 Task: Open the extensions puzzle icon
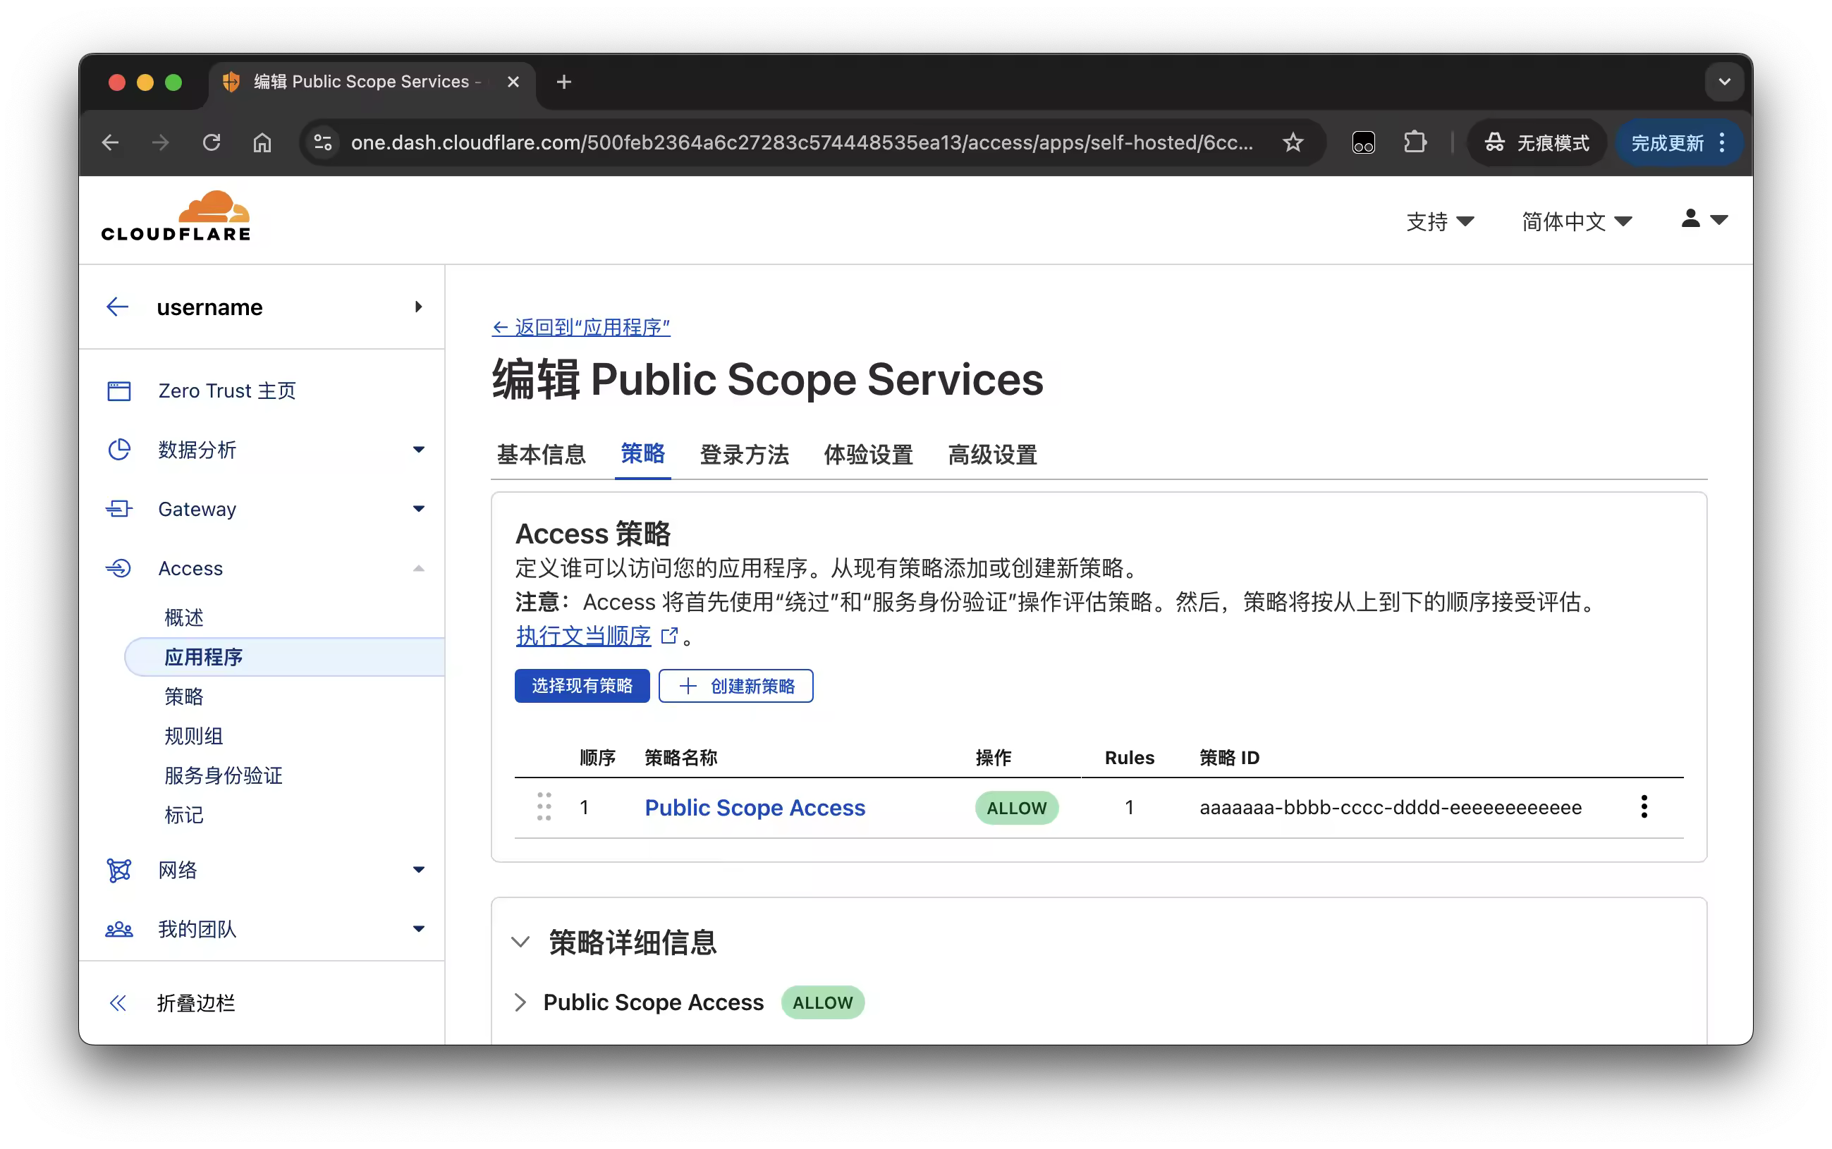coord(1415,142)
